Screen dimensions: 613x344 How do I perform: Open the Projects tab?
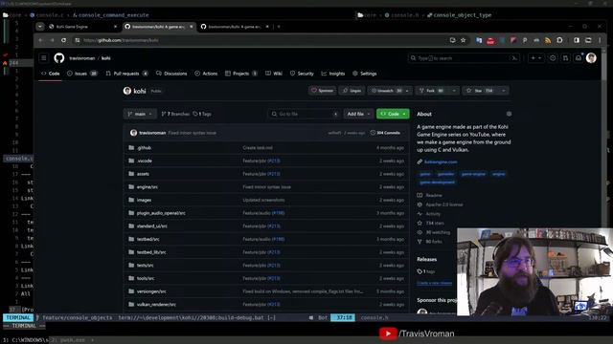240,74
